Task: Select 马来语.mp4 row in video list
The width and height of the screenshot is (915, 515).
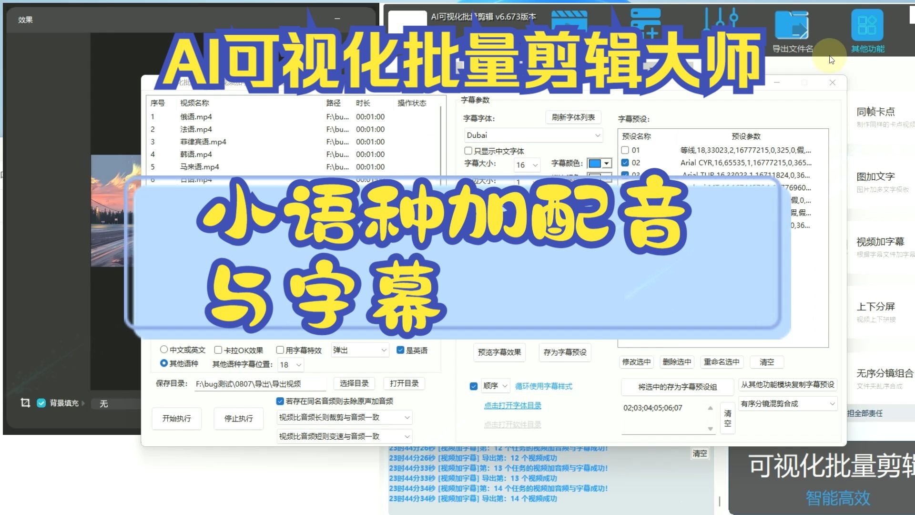Action: (293, 167)
